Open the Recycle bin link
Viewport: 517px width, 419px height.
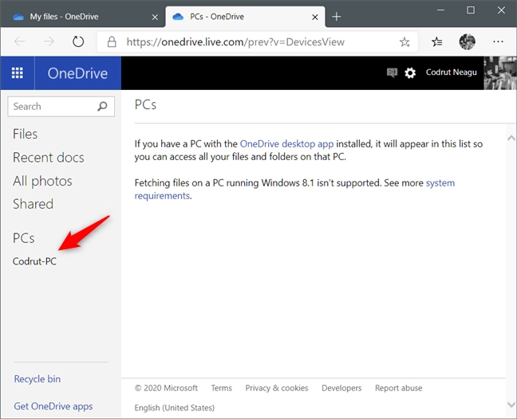[37, 379]
